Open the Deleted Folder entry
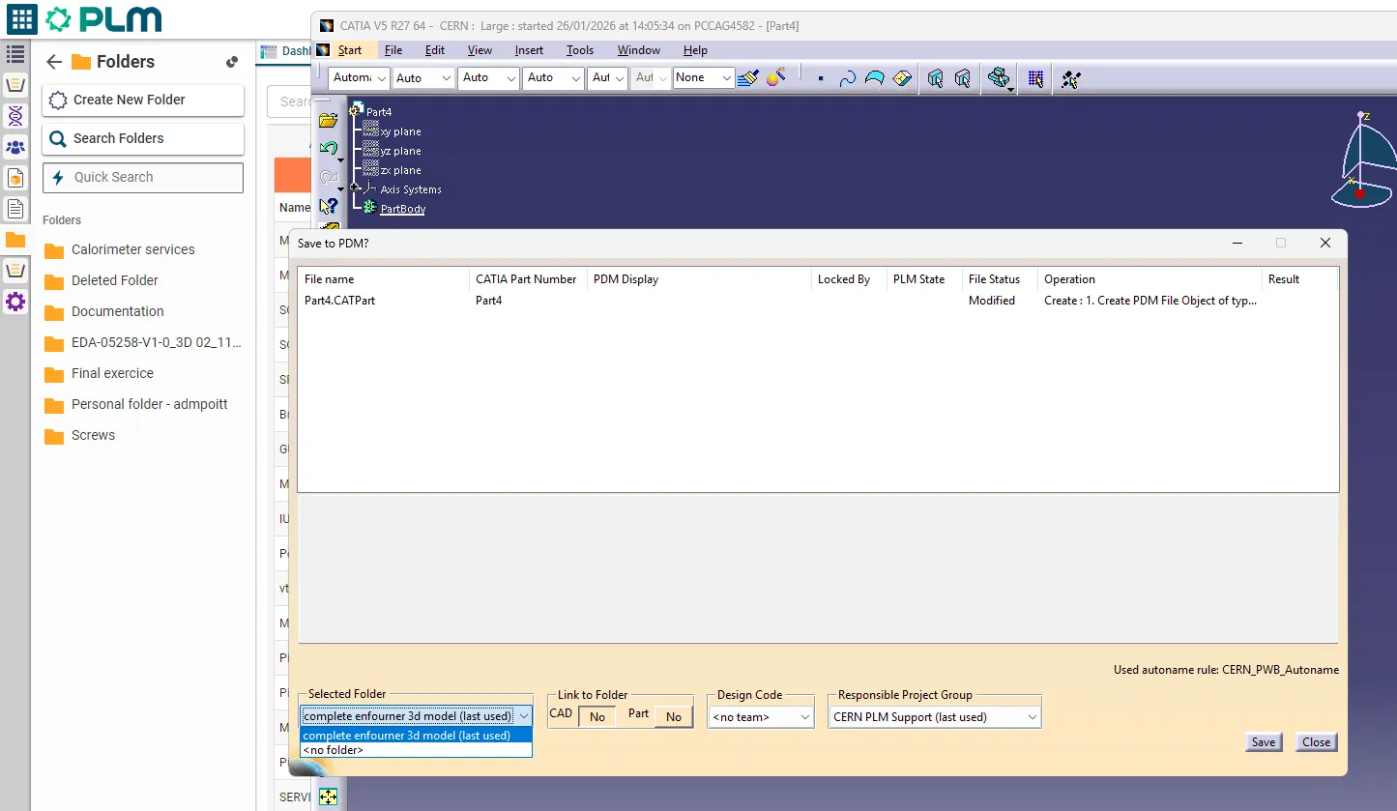The height and width of the screenshot is (811, 1397). [115, 280]
